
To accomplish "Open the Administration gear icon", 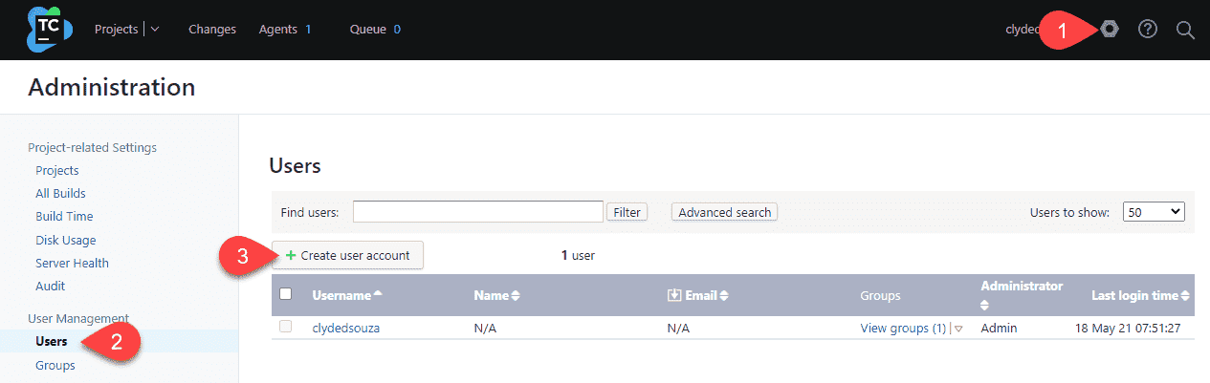I will click(1109, 30).
